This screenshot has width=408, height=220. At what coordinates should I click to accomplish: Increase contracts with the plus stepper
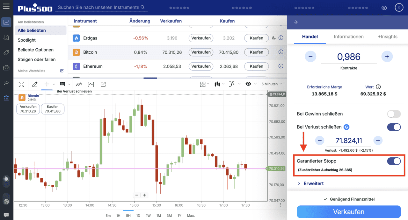click(x=387, y=56)
